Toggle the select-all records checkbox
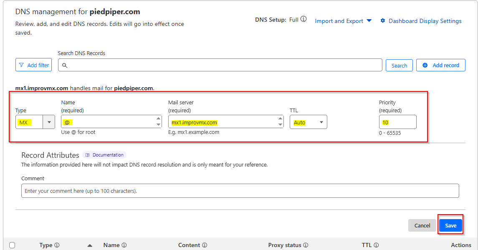Screen dimensions: 478x250 (12, 245)
